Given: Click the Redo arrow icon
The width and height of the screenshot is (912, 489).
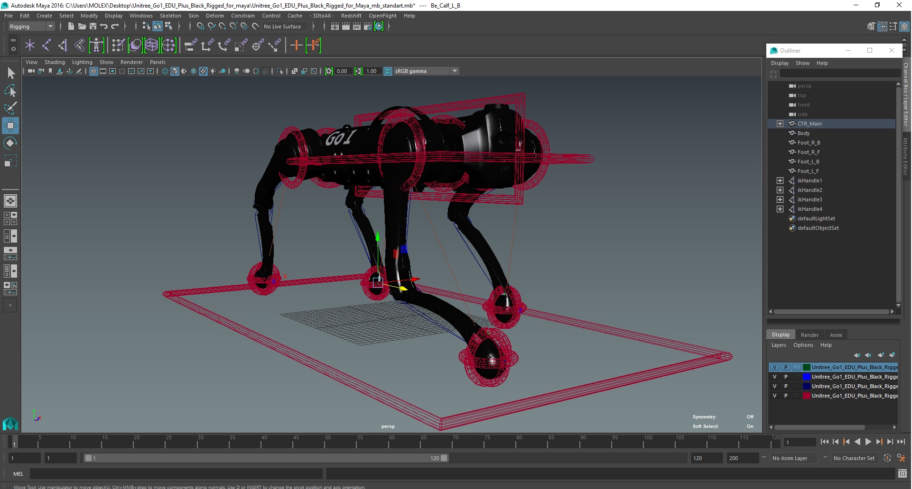Looking at the screenshot, I should (115, 27).
